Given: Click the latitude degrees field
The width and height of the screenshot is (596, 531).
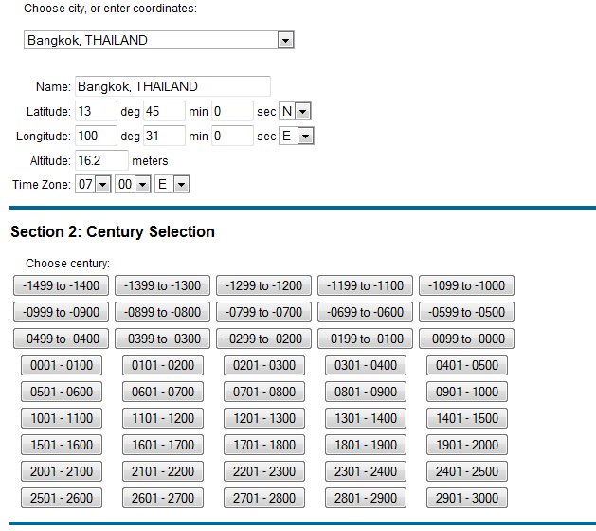Looking at the screenshot, I should coord(96,112).
